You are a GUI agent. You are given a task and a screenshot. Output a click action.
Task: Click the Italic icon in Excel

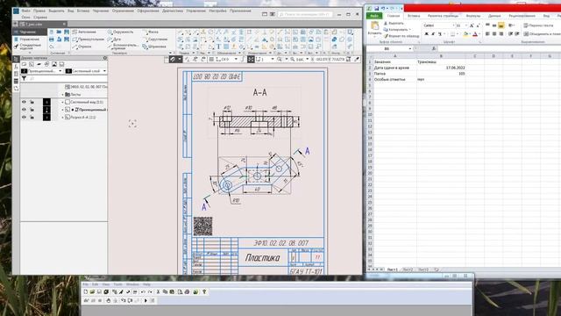tap(433, 33)
